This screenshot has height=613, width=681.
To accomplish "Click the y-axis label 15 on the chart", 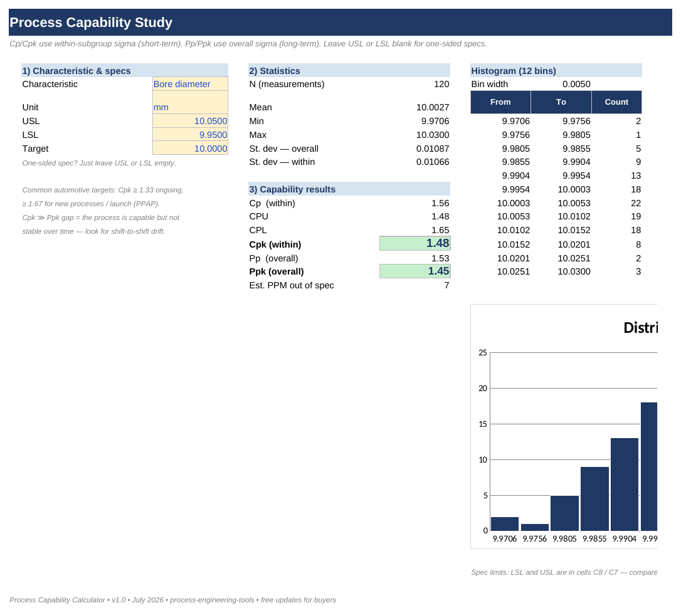I will 482,424.
